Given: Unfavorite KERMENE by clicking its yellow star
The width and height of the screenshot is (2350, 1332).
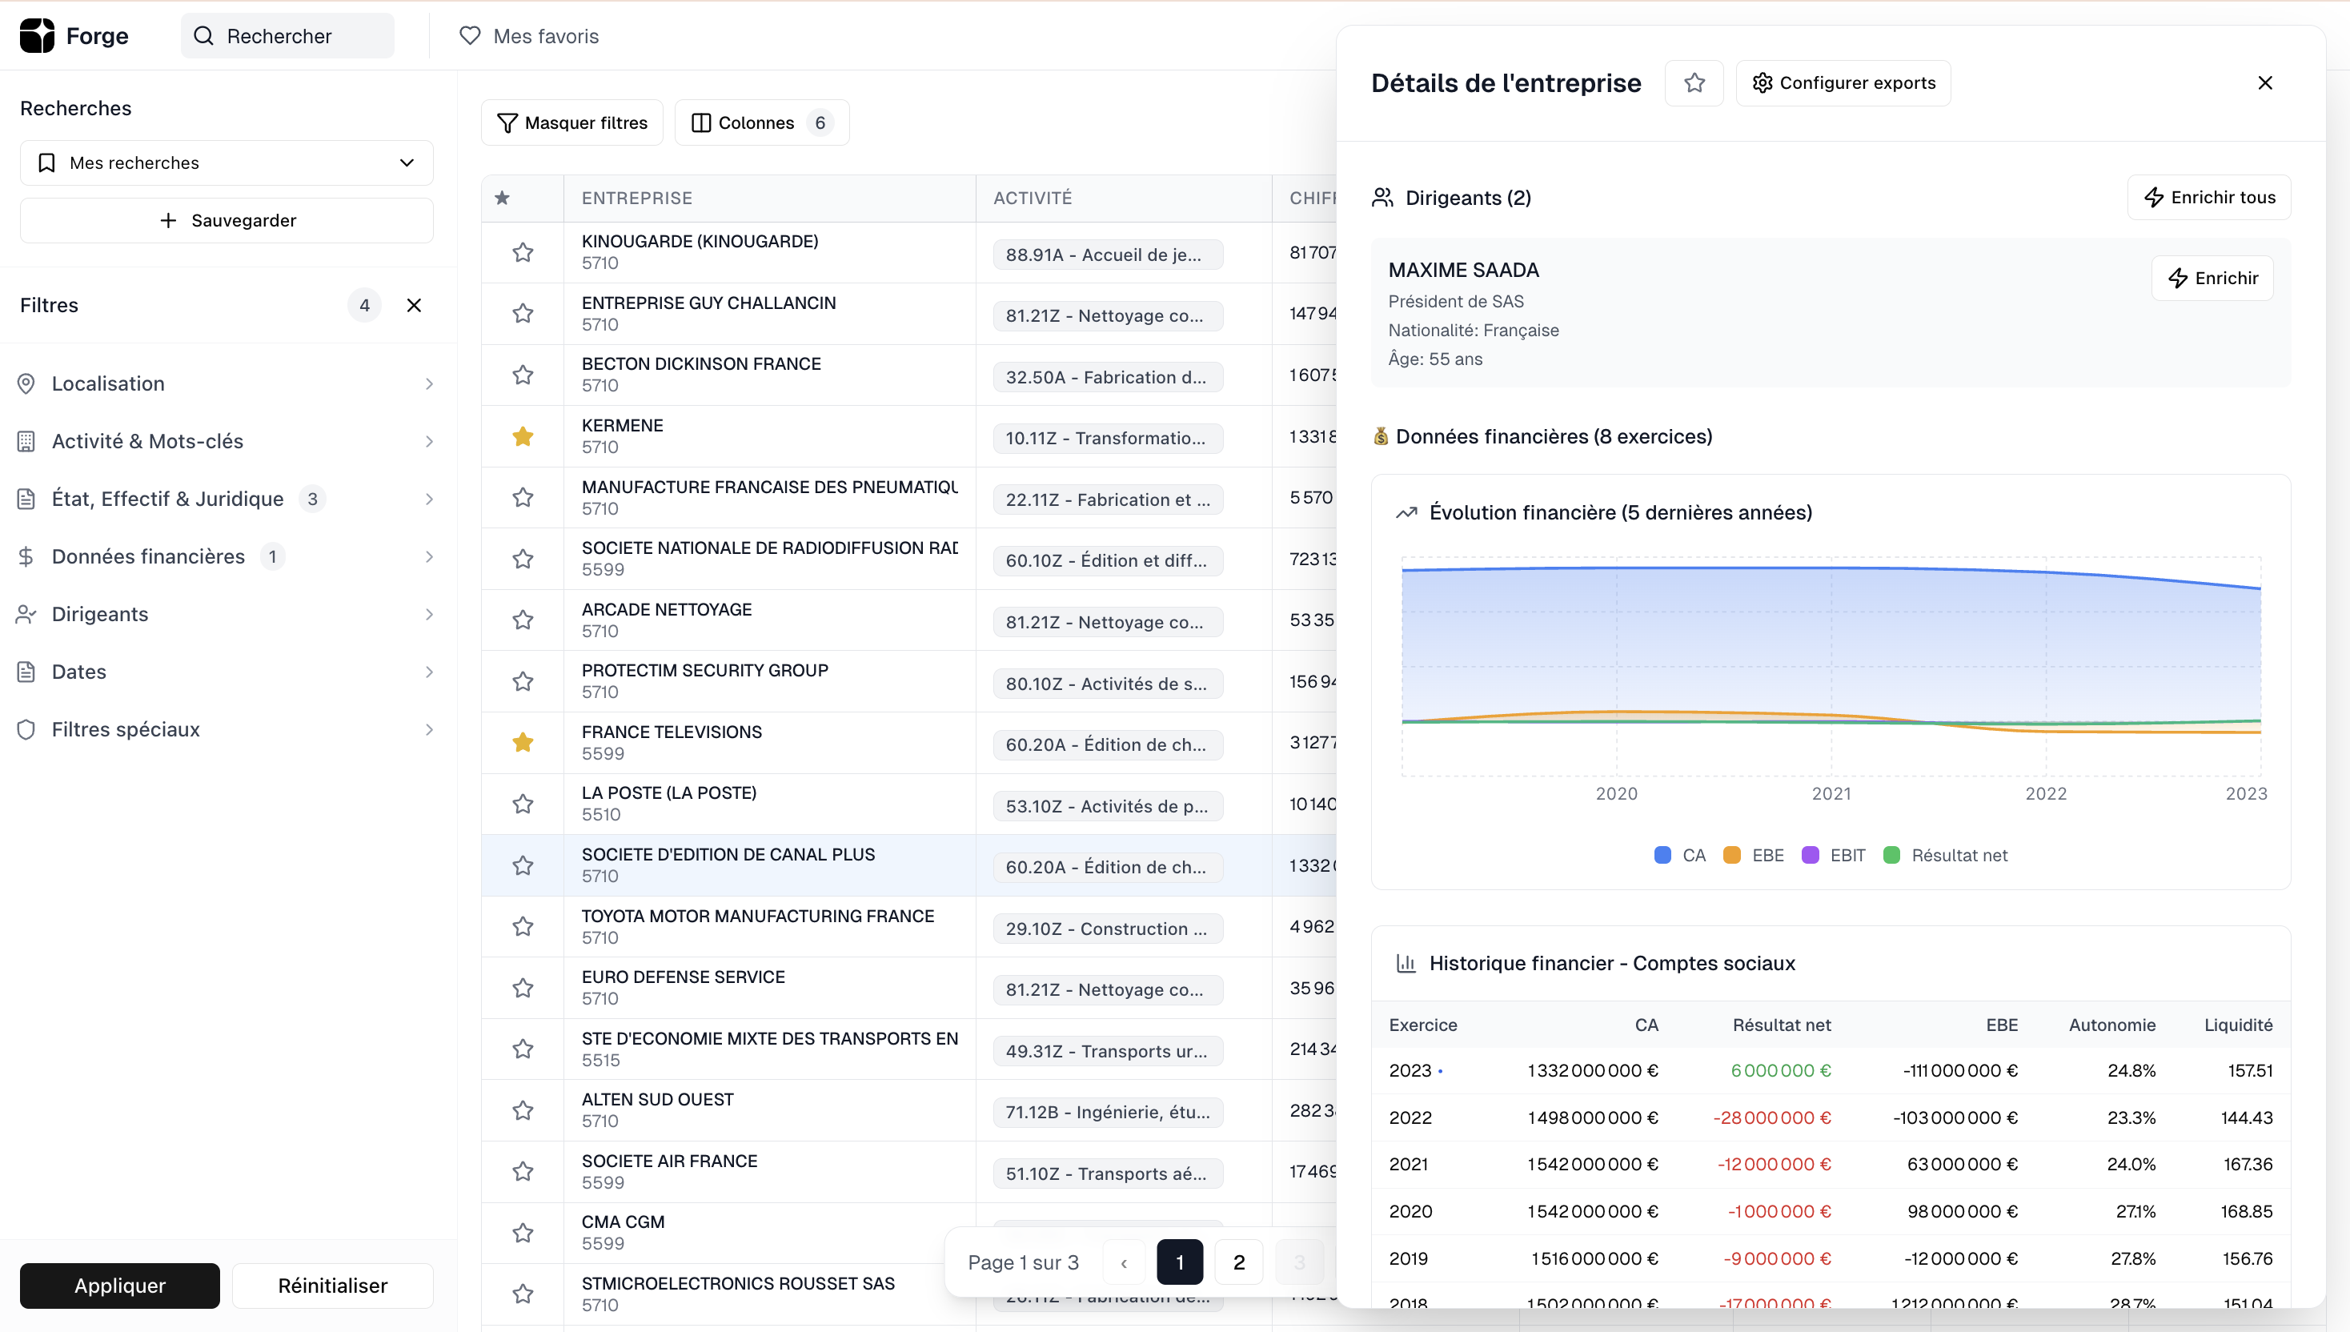Looking at the screenshot, I should (523, 436).
